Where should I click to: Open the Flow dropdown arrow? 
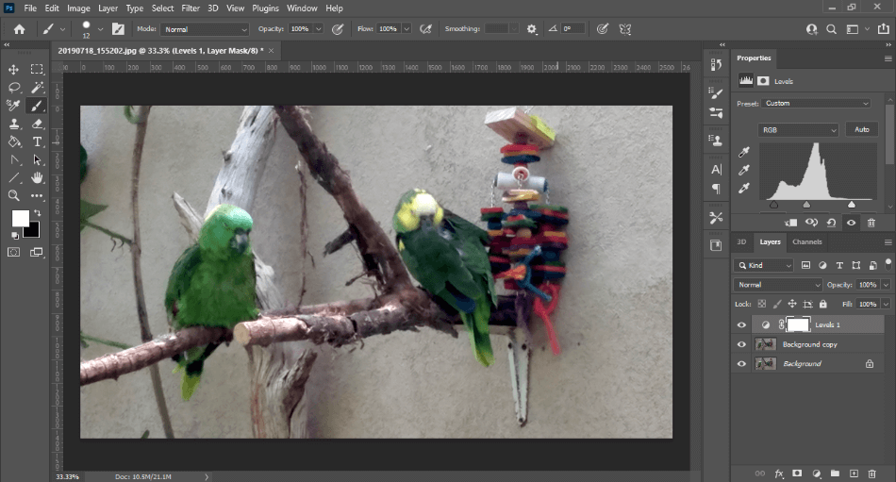(x=407, y=29)
